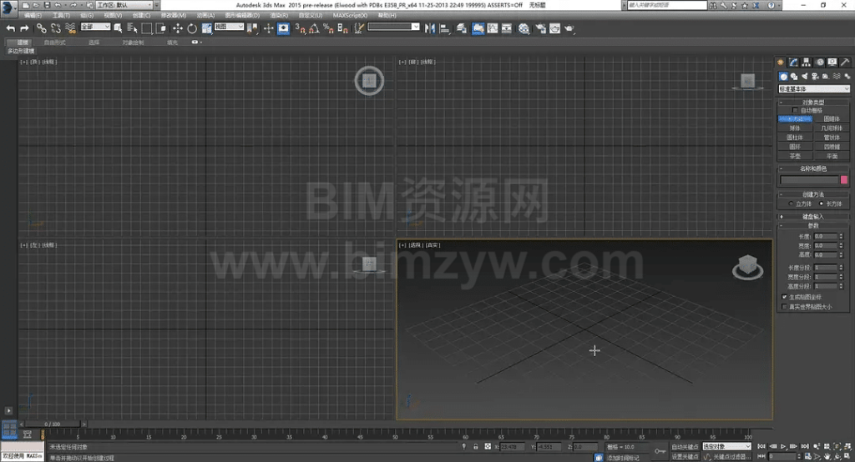Expand the 键盘输入 rollout
855x462 pixels.
coord(813,216)
